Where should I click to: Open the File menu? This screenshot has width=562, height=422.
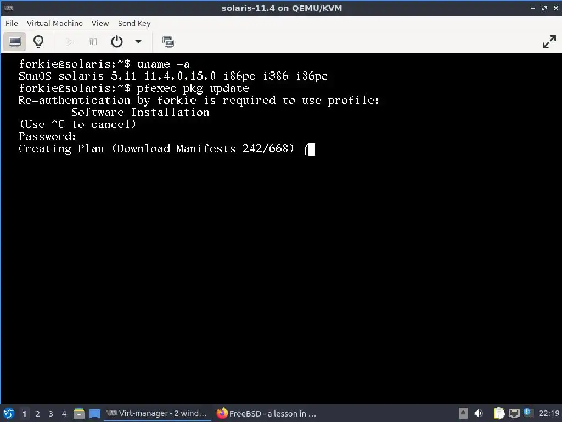(12, 23)
